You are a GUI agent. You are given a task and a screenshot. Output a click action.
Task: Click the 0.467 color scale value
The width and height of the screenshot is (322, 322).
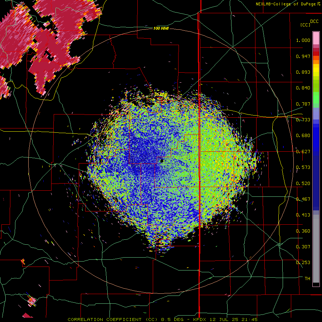[303, 199]
